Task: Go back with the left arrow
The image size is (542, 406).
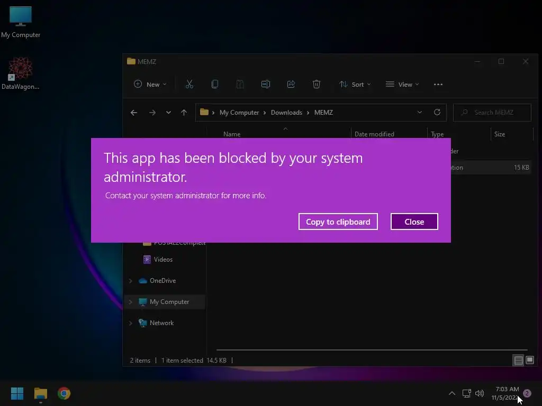Action: tap(134, 113)
